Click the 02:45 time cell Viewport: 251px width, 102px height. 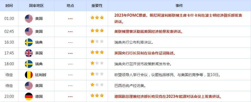click(9, 31)
